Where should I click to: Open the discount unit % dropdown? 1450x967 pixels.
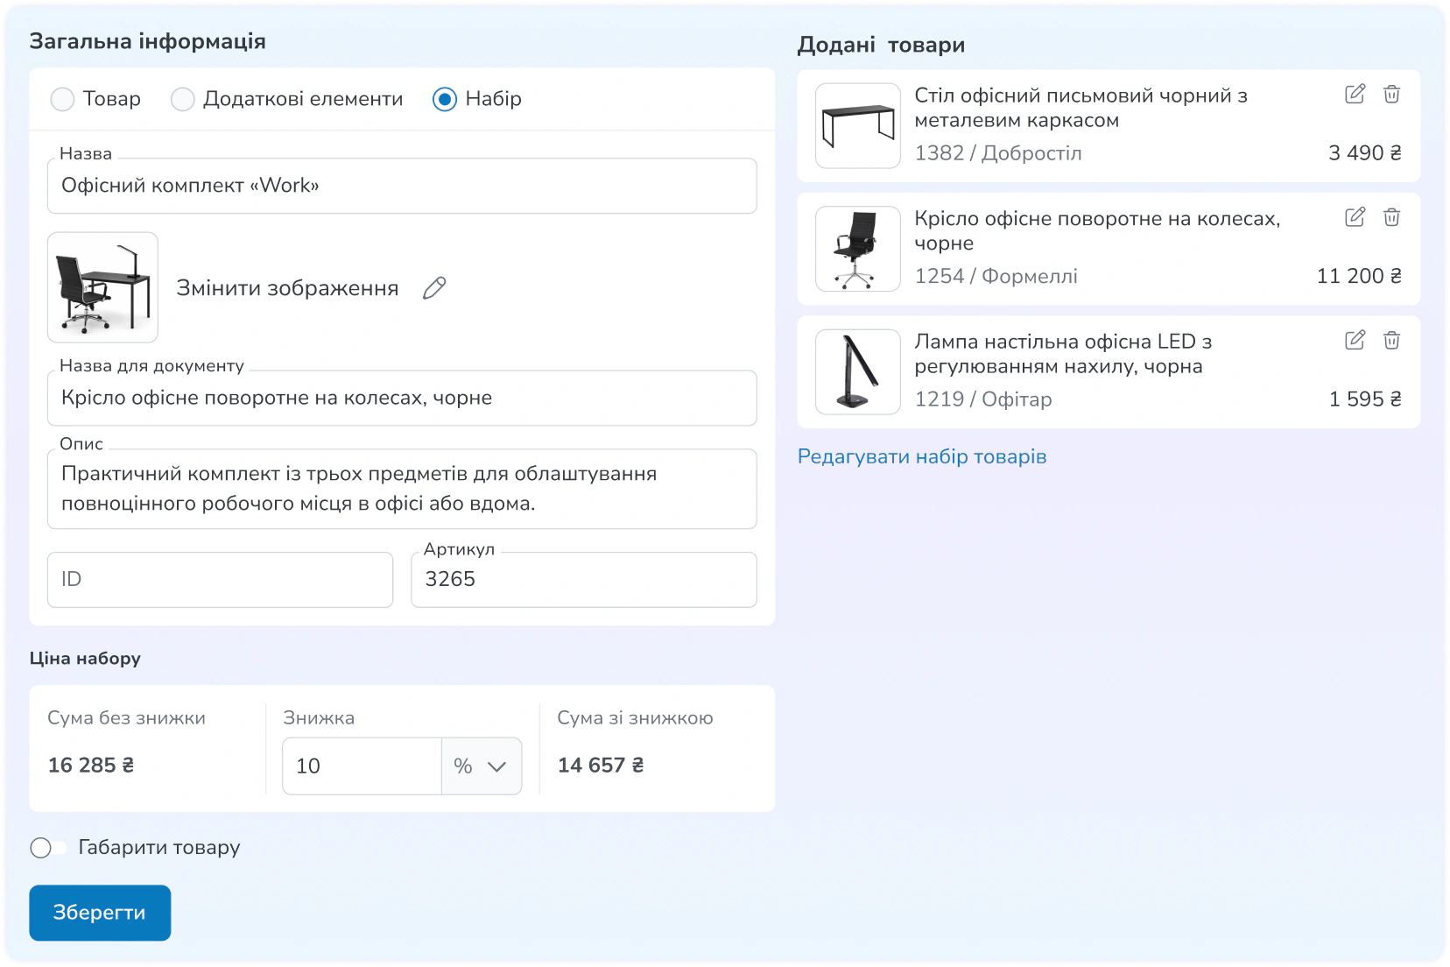coord(482,766)
